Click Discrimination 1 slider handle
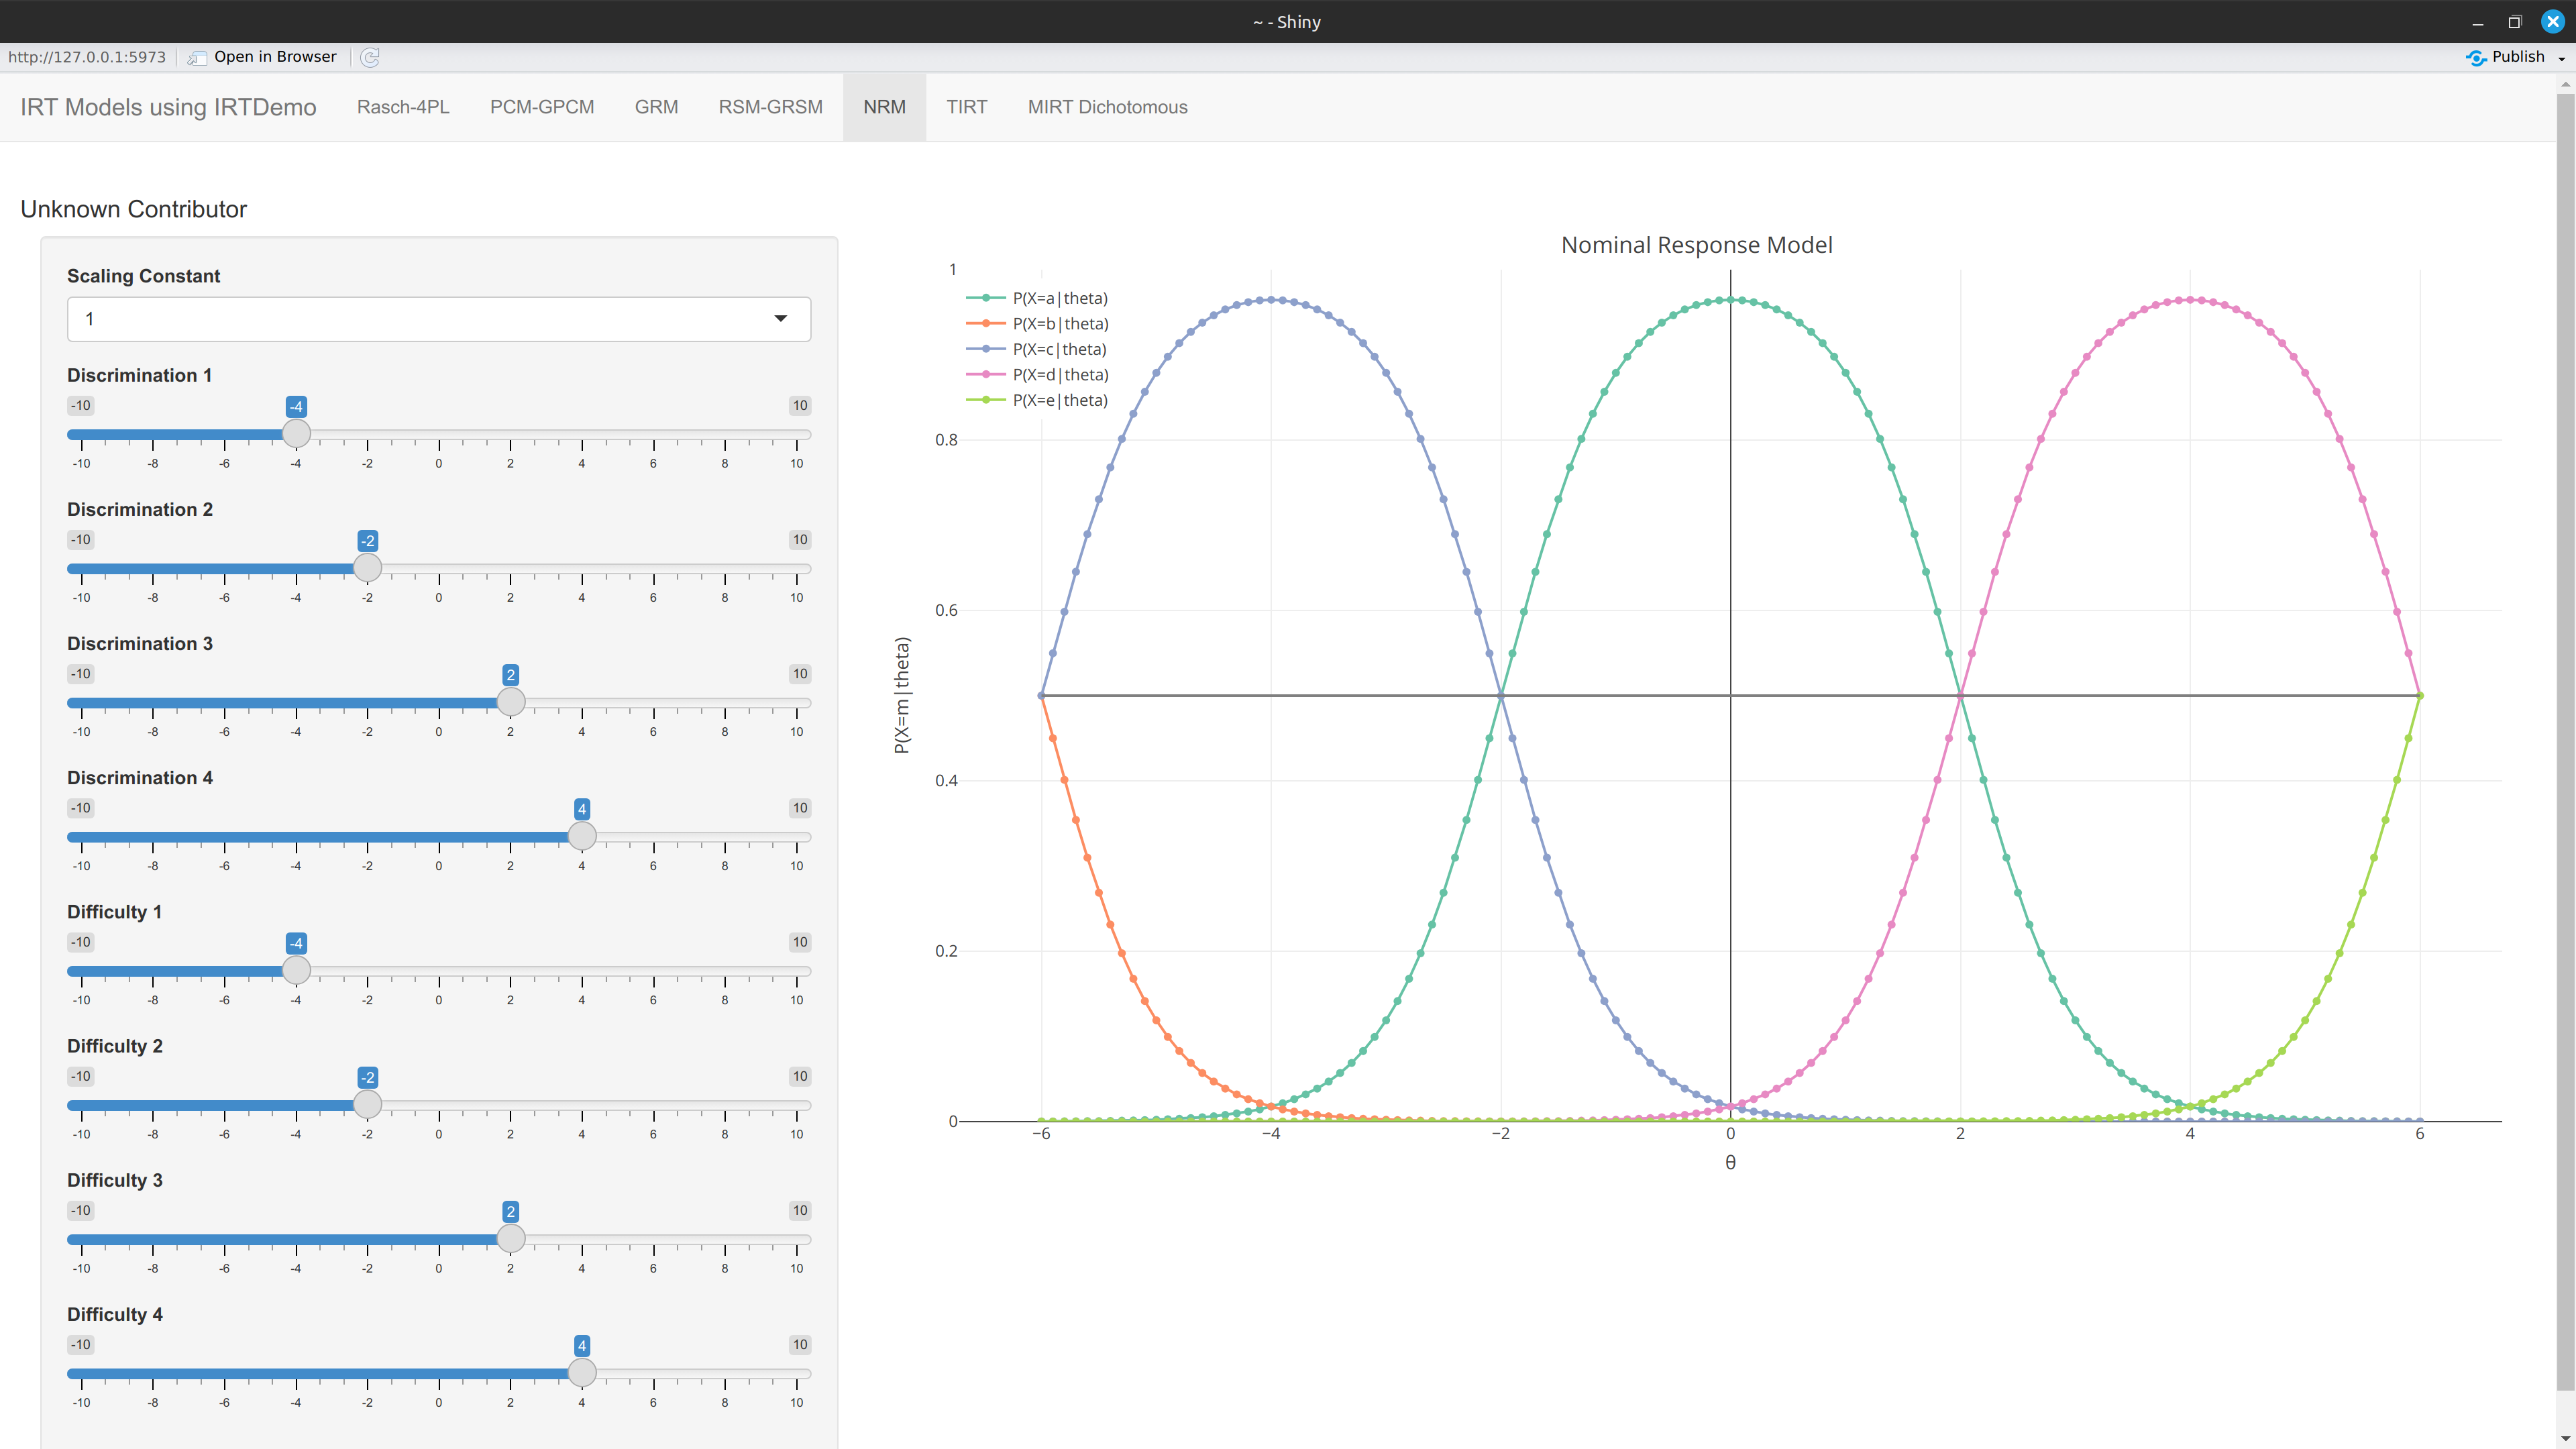The width and height of the screenshot is (2576, 1449). click(296, 433)
